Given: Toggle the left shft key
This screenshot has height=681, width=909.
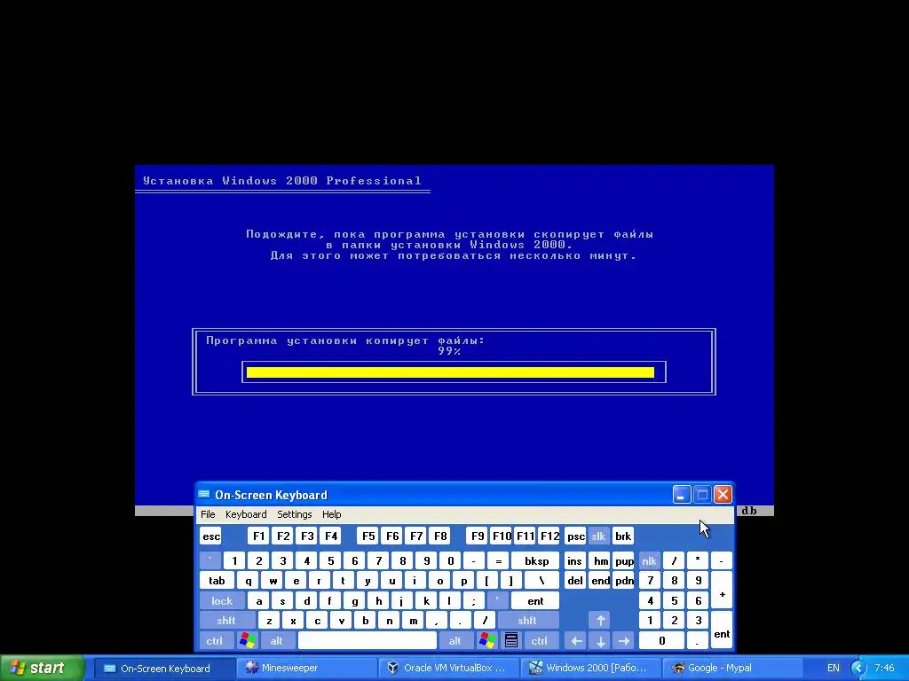Looking at the screenshot, I should pyautogui.click(x=226, y=620).
